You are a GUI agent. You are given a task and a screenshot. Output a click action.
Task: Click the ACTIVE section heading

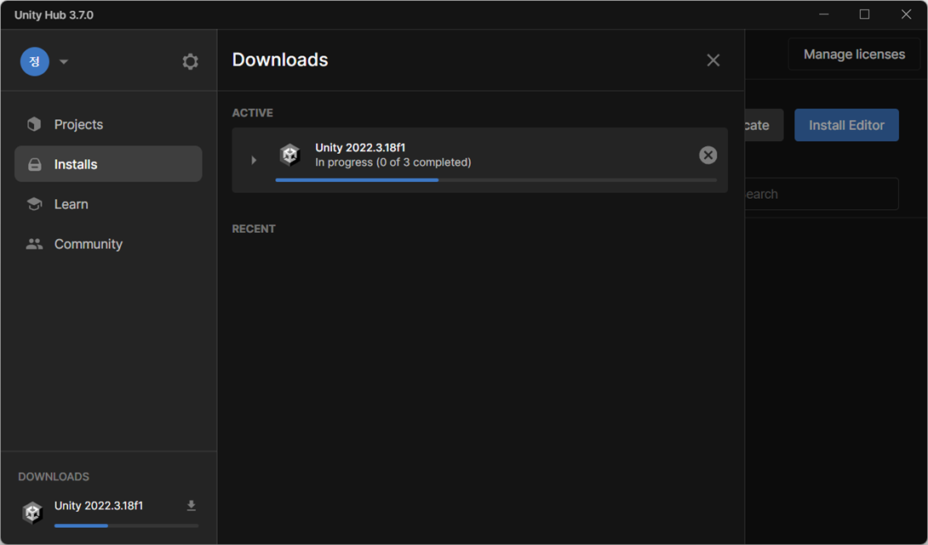[x=253, y=113]
